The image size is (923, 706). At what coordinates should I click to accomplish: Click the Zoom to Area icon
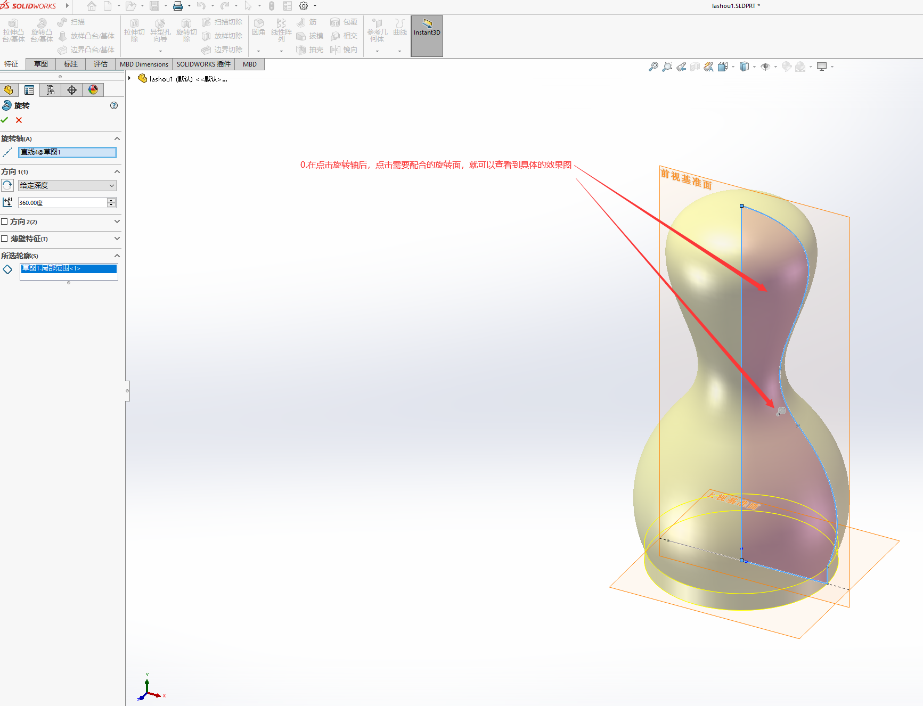667,67
